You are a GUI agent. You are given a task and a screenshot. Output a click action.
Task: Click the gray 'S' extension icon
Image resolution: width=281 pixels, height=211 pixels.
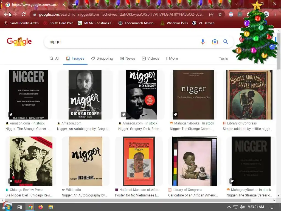pos(240,14)
